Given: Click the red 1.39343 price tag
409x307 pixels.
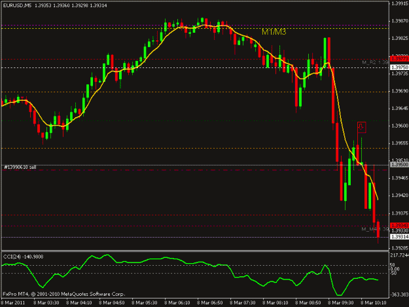Looking at the screenshot, I should tap(399, 225).
